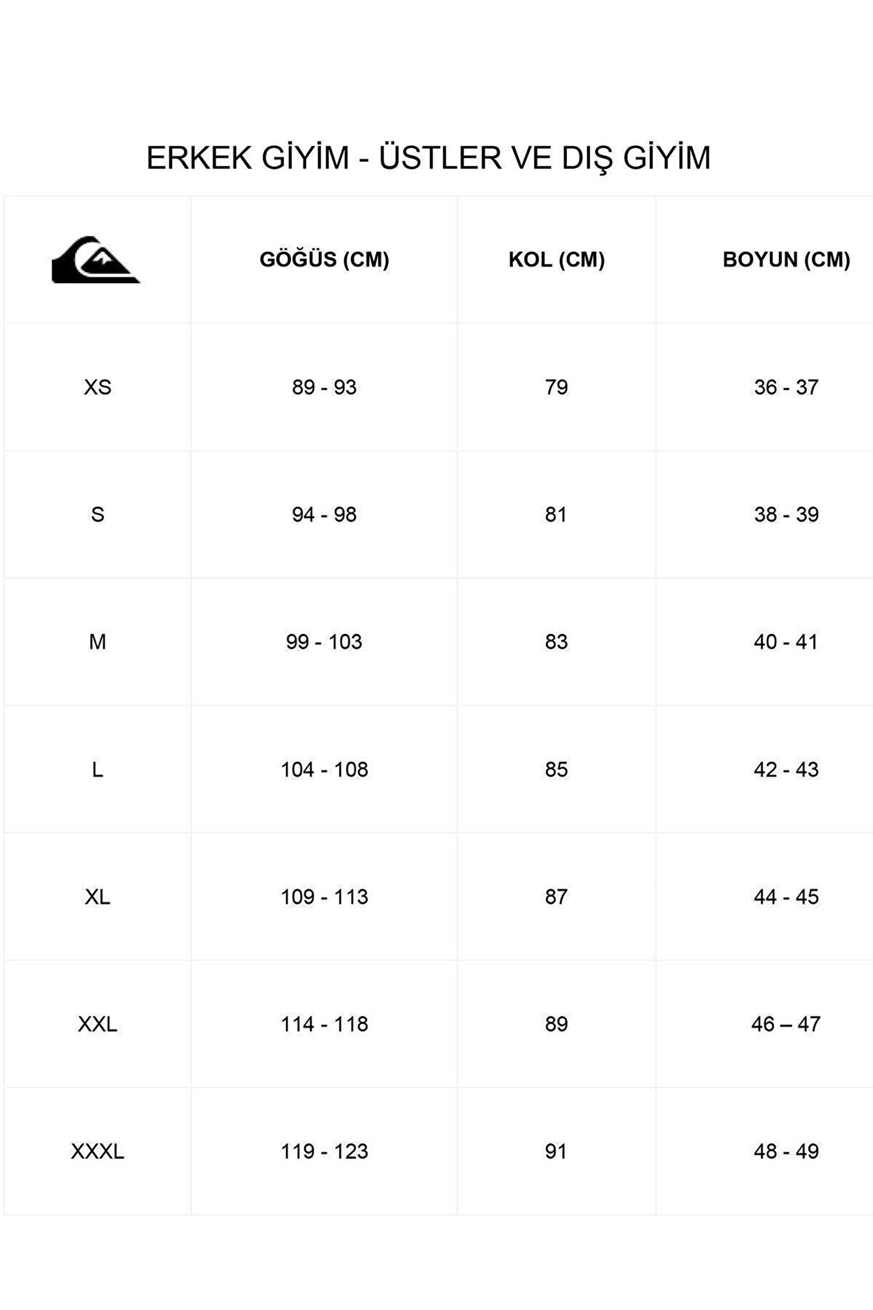Click the chart title ERKEK GİYİM heading
Image resolution: width=873 pixels, height=1310 pixels.
coord(428,158)
